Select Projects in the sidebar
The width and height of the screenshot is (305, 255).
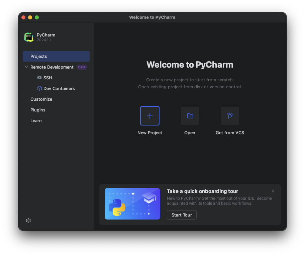56,56
